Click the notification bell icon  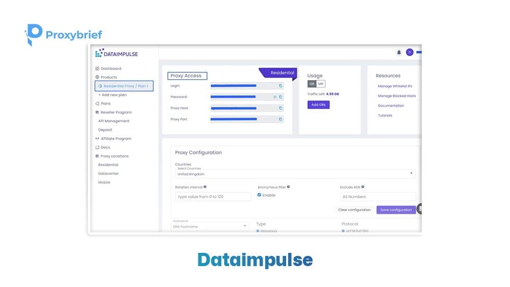pyautogui.click(x=399, y=53)
